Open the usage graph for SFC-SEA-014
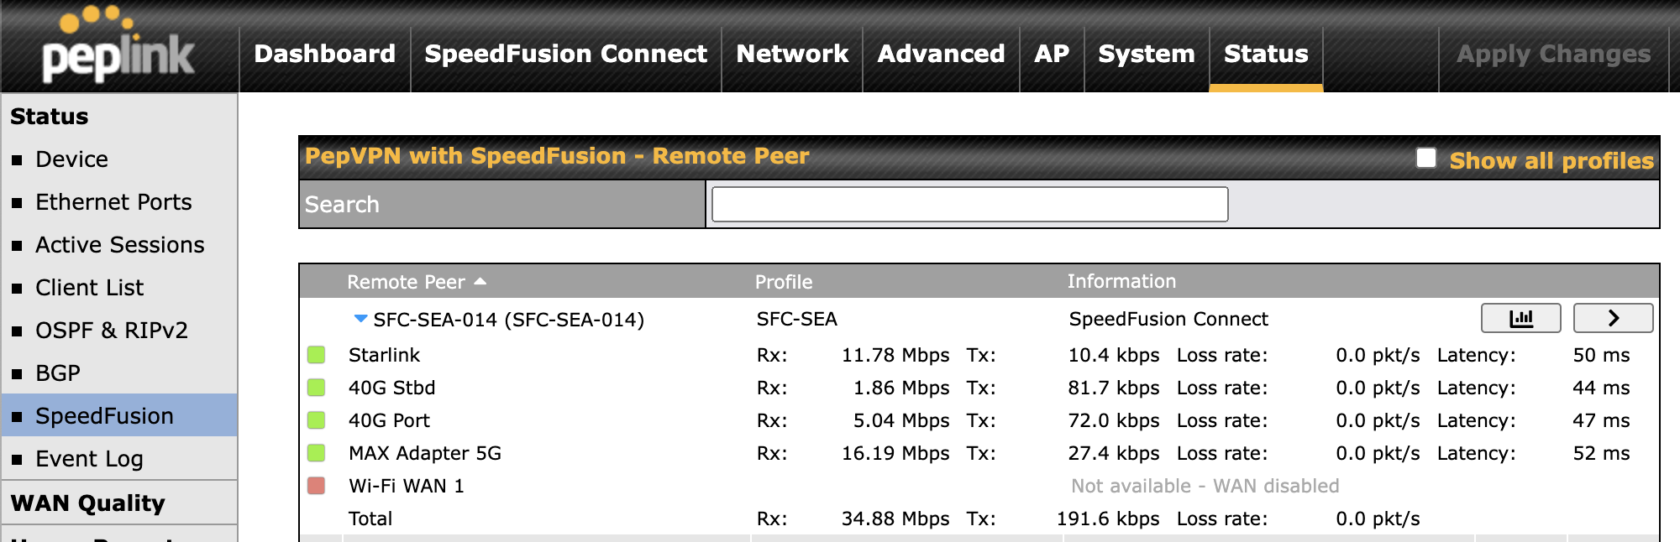This screenshot has width=1680, height=542. (x=1520, y=319)
